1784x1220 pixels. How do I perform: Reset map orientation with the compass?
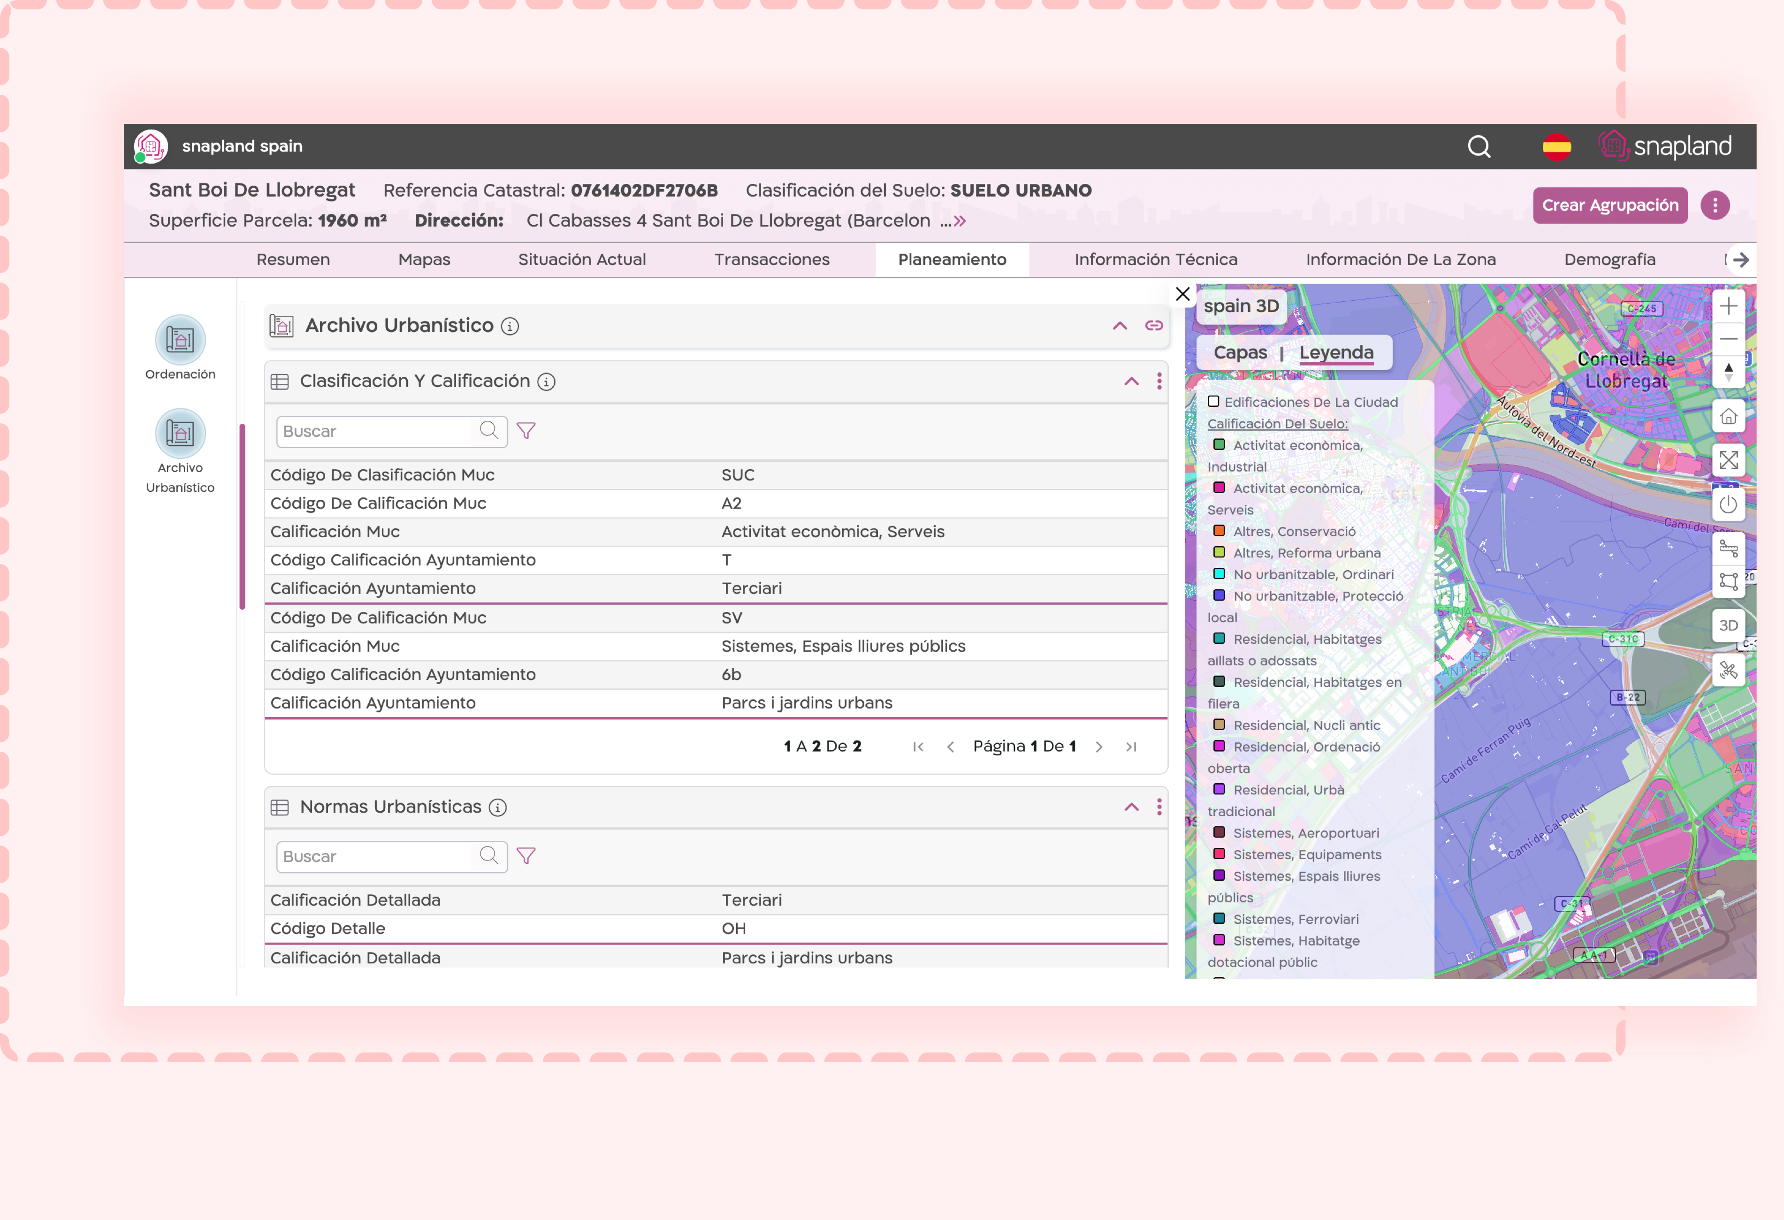click(1728, 372)
